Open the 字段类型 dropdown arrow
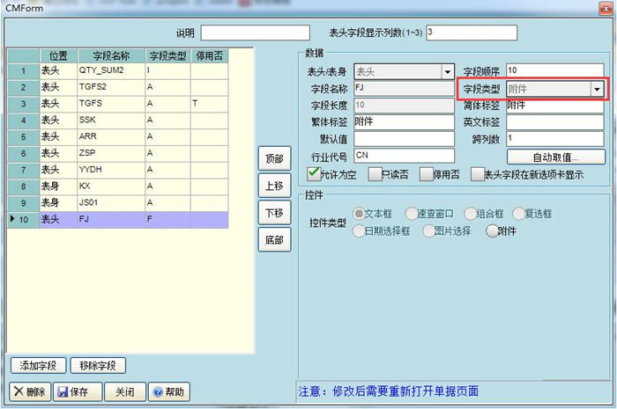Viewport: 617px width, 409px height. pyautogui.click(x=597, y=89)
